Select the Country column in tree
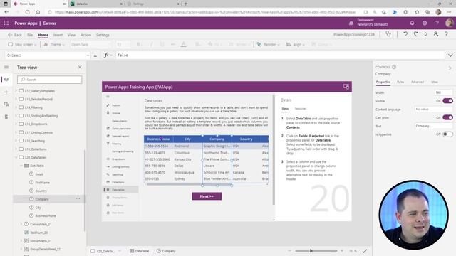 coord(41,191)
